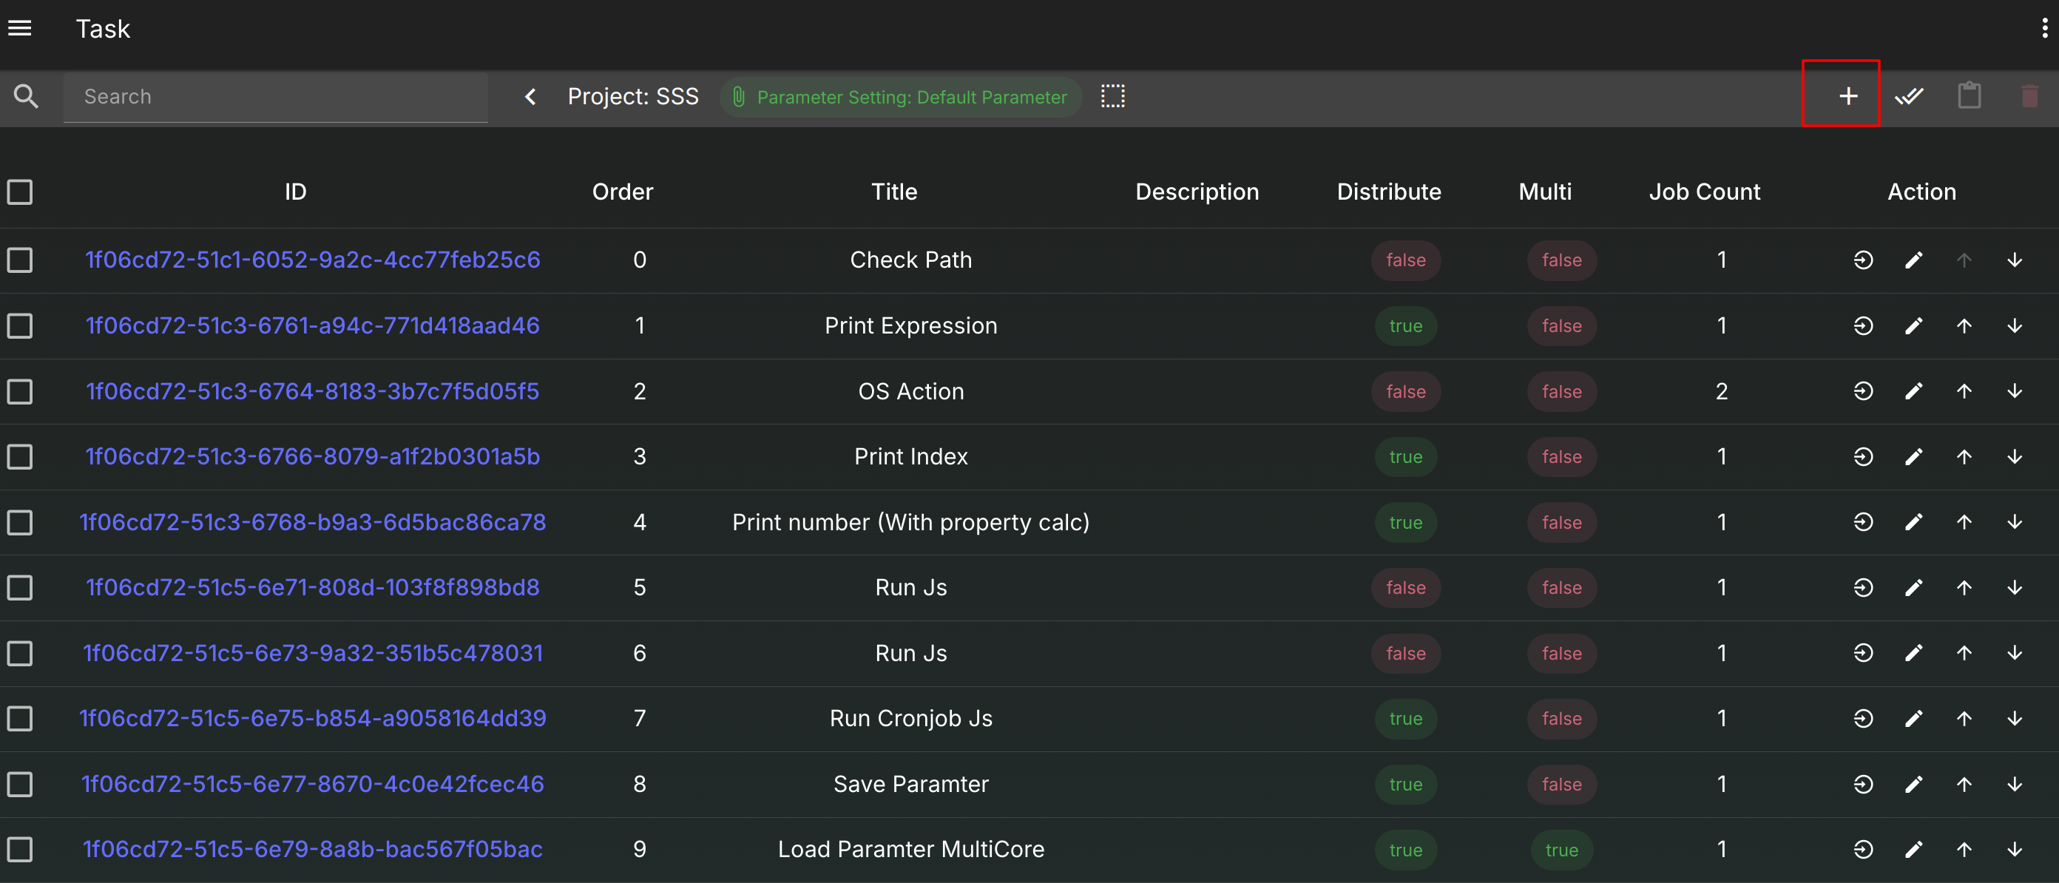Click the clipboard paste icon in toolbar

tap(1969, 97)
